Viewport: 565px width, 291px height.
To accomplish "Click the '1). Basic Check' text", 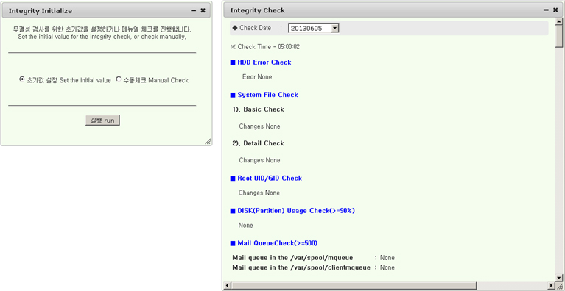I will pyautogui.click(x=259, y=109).
